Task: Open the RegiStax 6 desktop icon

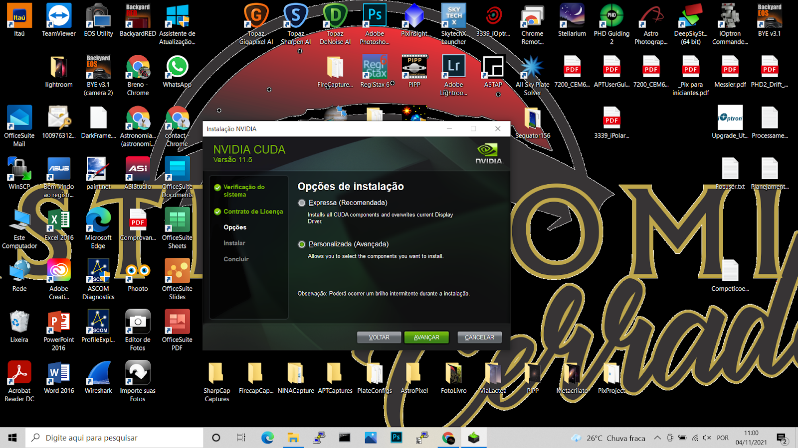Action: [375, 72]
